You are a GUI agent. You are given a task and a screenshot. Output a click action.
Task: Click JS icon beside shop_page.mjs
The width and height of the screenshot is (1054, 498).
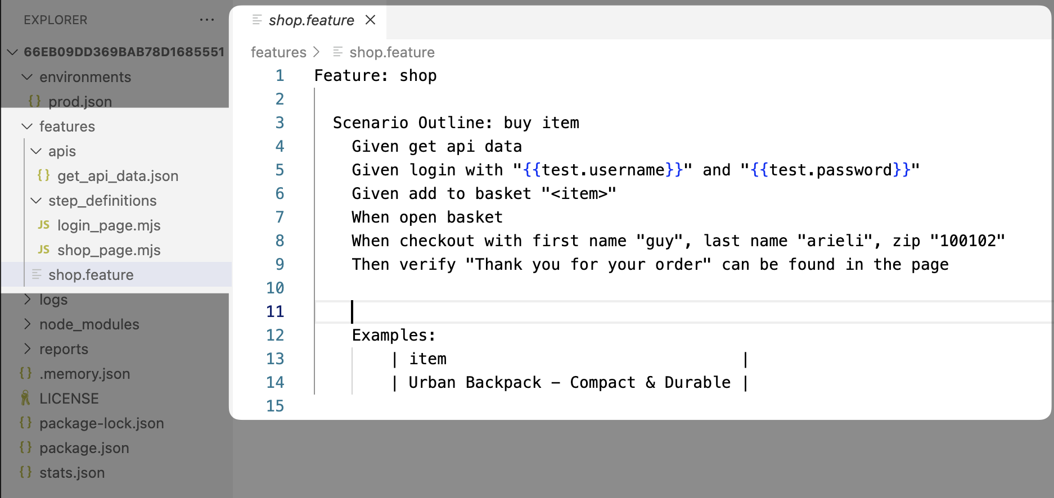(44, 250)
